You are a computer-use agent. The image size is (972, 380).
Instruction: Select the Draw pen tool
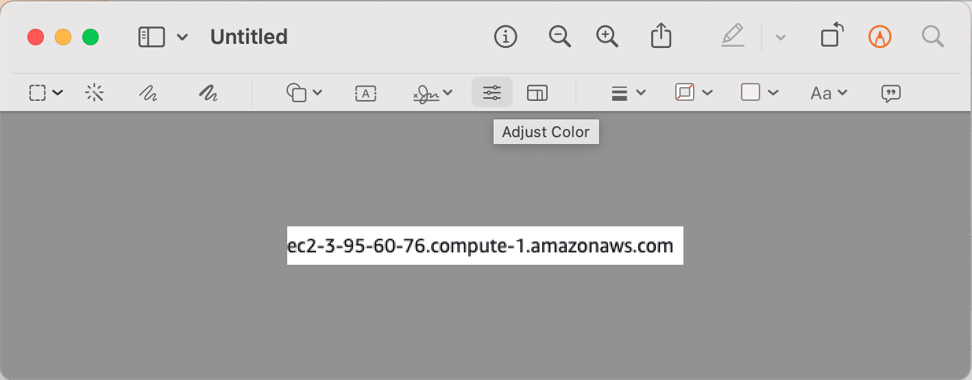pyautogui.click(x=208, y=93)
